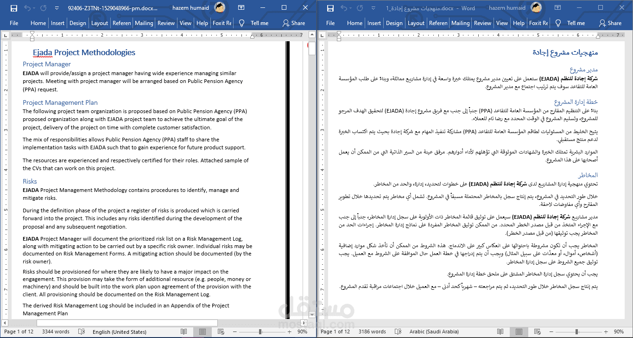Open the Home tab in the left window
The width and height of the screenshot is (633, 338).
38,23
